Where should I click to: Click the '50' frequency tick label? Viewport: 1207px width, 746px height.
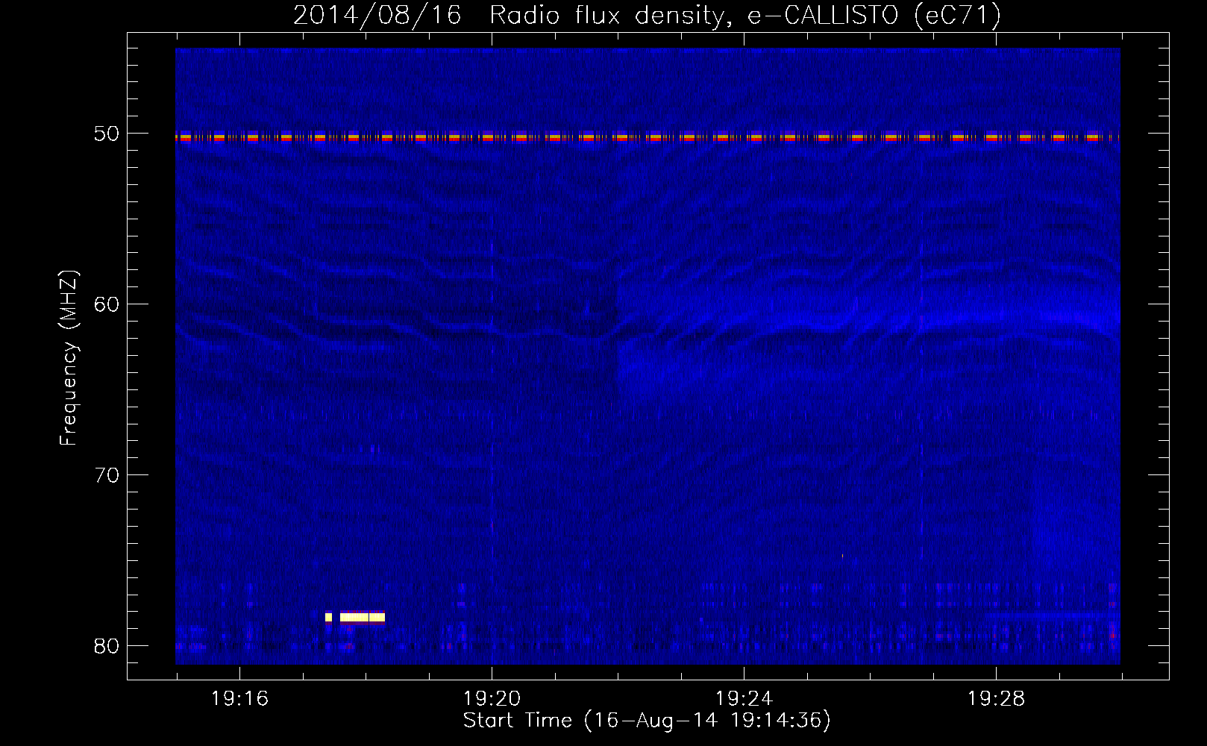point(106,134)
